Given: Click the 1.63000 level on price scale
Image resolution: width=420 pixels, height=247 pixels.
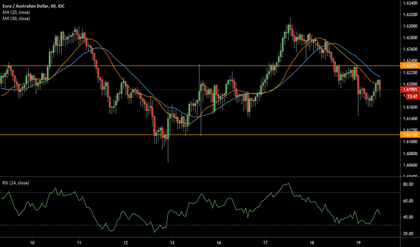Looking at the screenshot, I should pyautogui.click(x=410, y=26).
